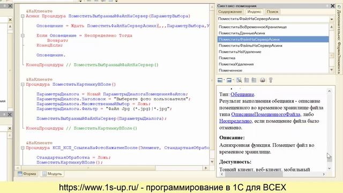Screen dimensions: 343x193
Task: Open dropdown arrow beside the Back navigation icon
Action: (x=224, y=80)
